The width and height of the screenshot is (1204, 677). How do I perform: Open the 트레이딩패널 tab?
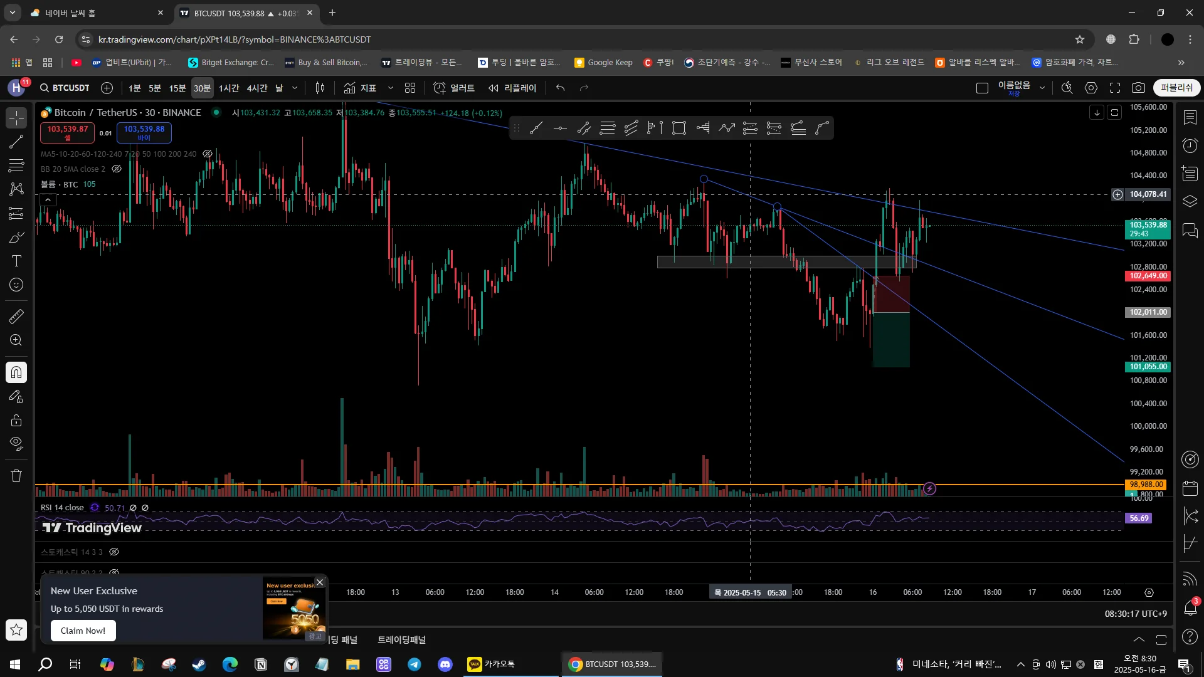tap(401, 639)
